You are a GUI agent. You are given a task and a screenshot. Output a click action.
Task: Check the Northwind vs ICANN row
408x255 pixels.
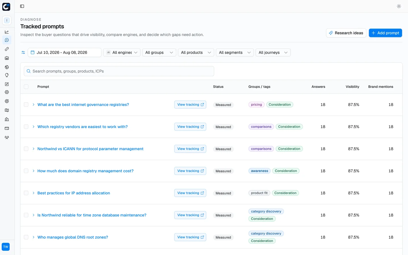[x=26, y=149]
